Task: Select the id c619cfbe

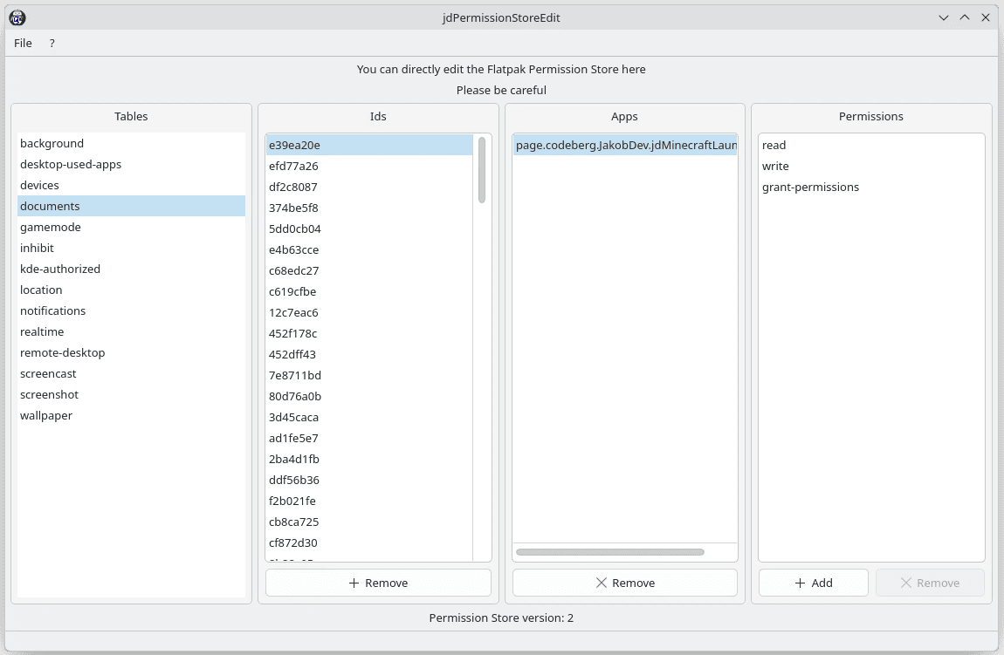Action: (x=369, y=291)
